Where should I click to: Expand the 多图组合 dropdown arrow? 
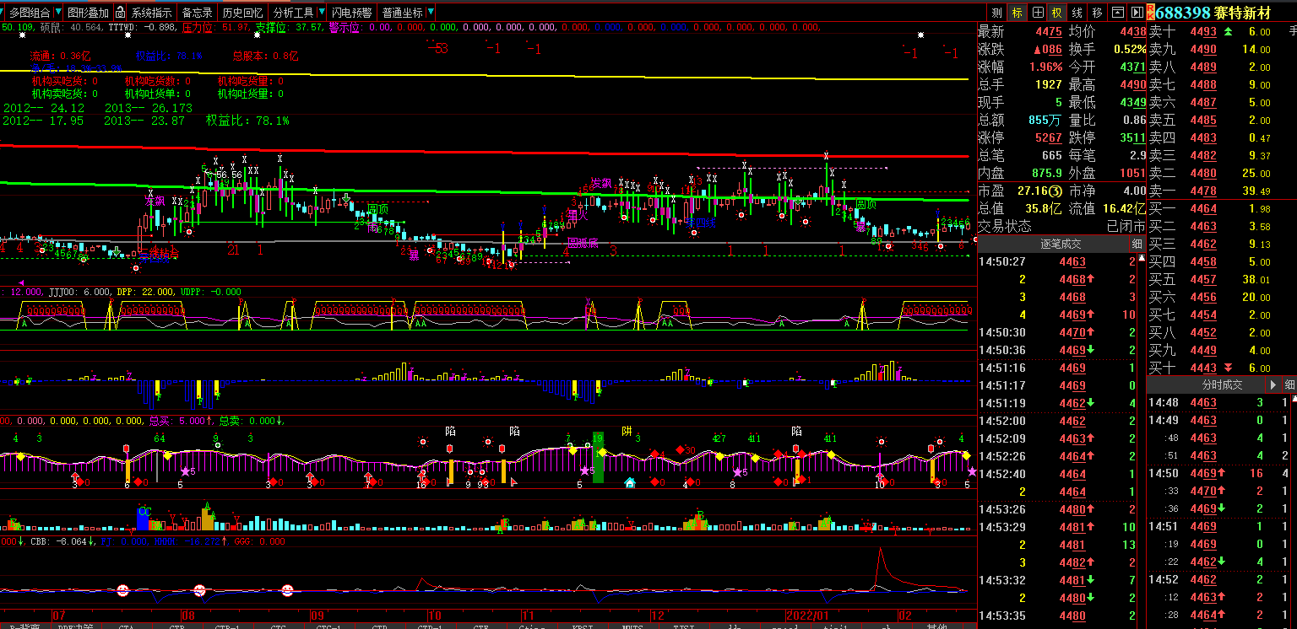tap(57, 13)
